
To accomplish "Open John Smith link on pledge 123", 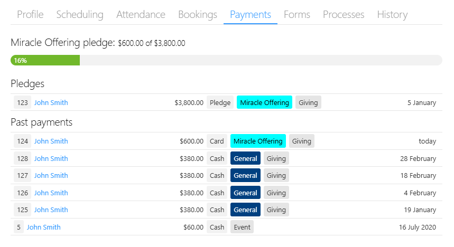I will point(51,103).
